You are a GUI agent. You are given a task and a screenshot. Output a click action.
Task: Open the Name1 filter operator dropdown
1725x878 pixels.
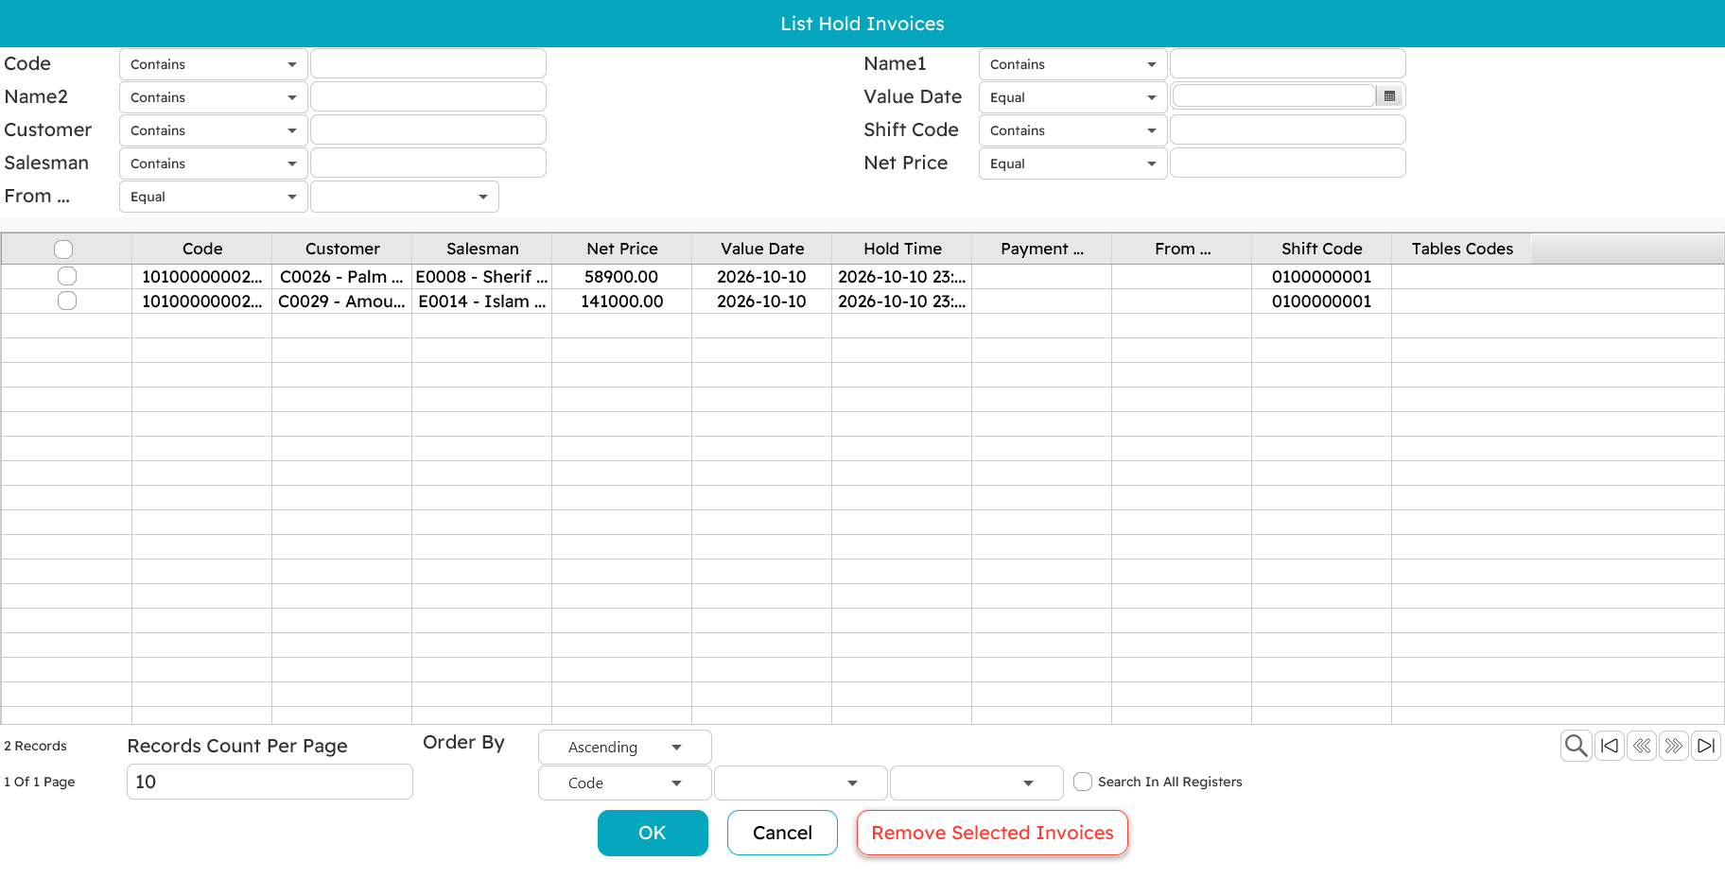coord(1073,64)
